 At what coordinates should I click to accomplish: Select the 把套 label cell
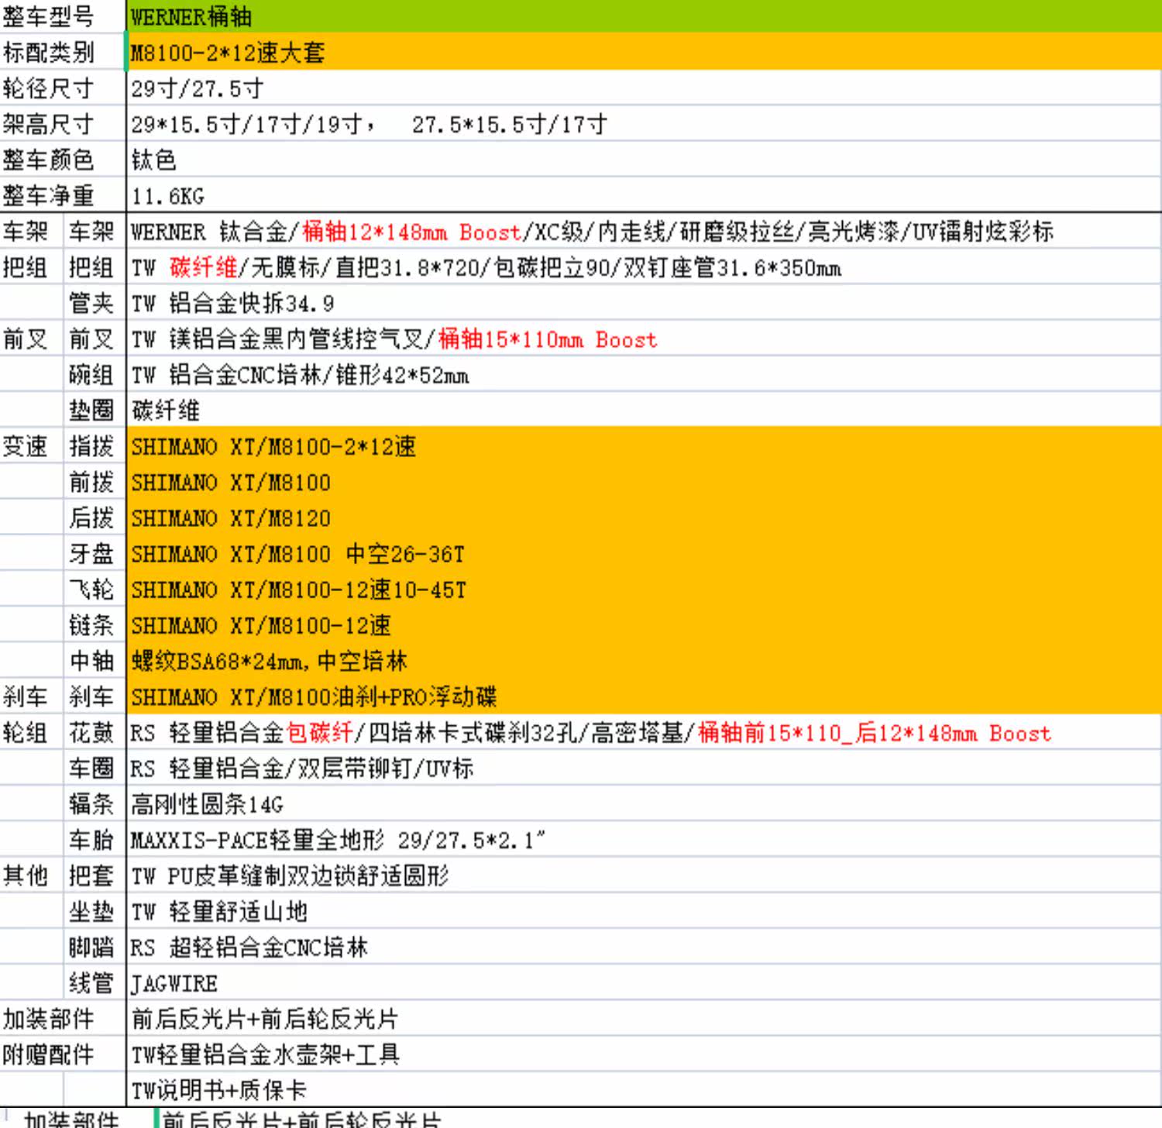coord(94,875)
